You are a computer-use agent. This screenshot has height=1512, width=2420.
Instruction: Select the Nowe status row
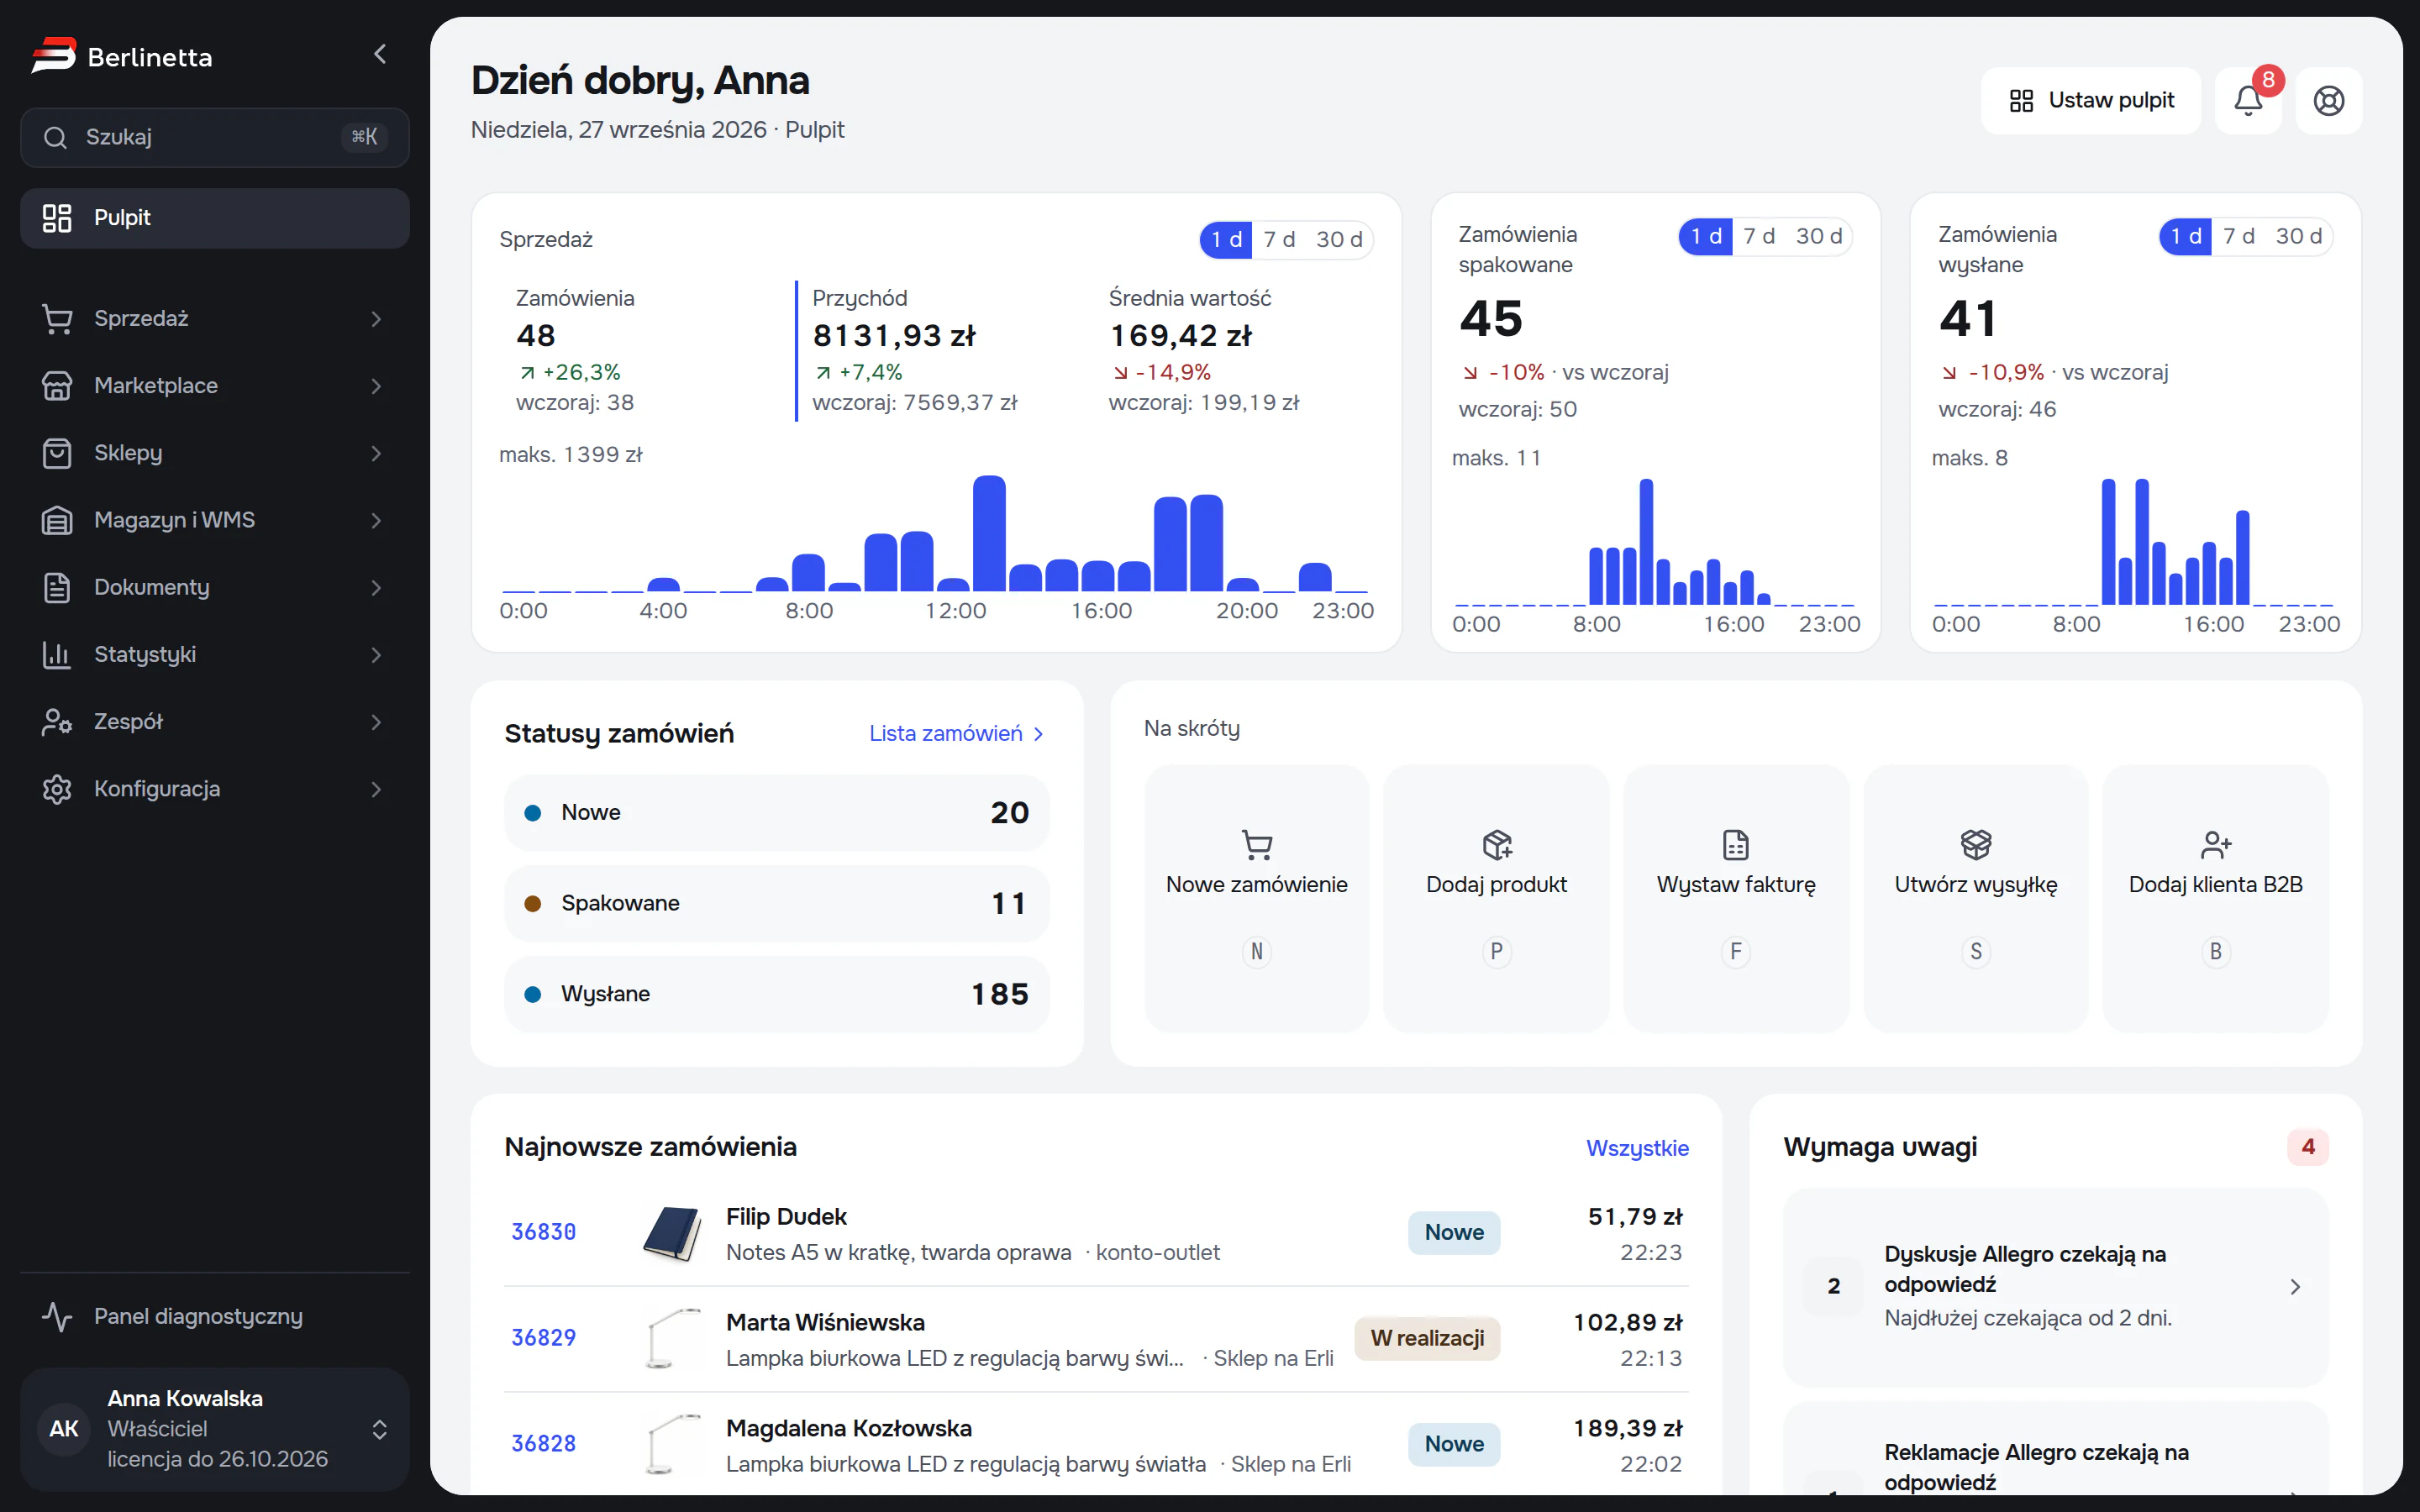(x=776, y=813)
